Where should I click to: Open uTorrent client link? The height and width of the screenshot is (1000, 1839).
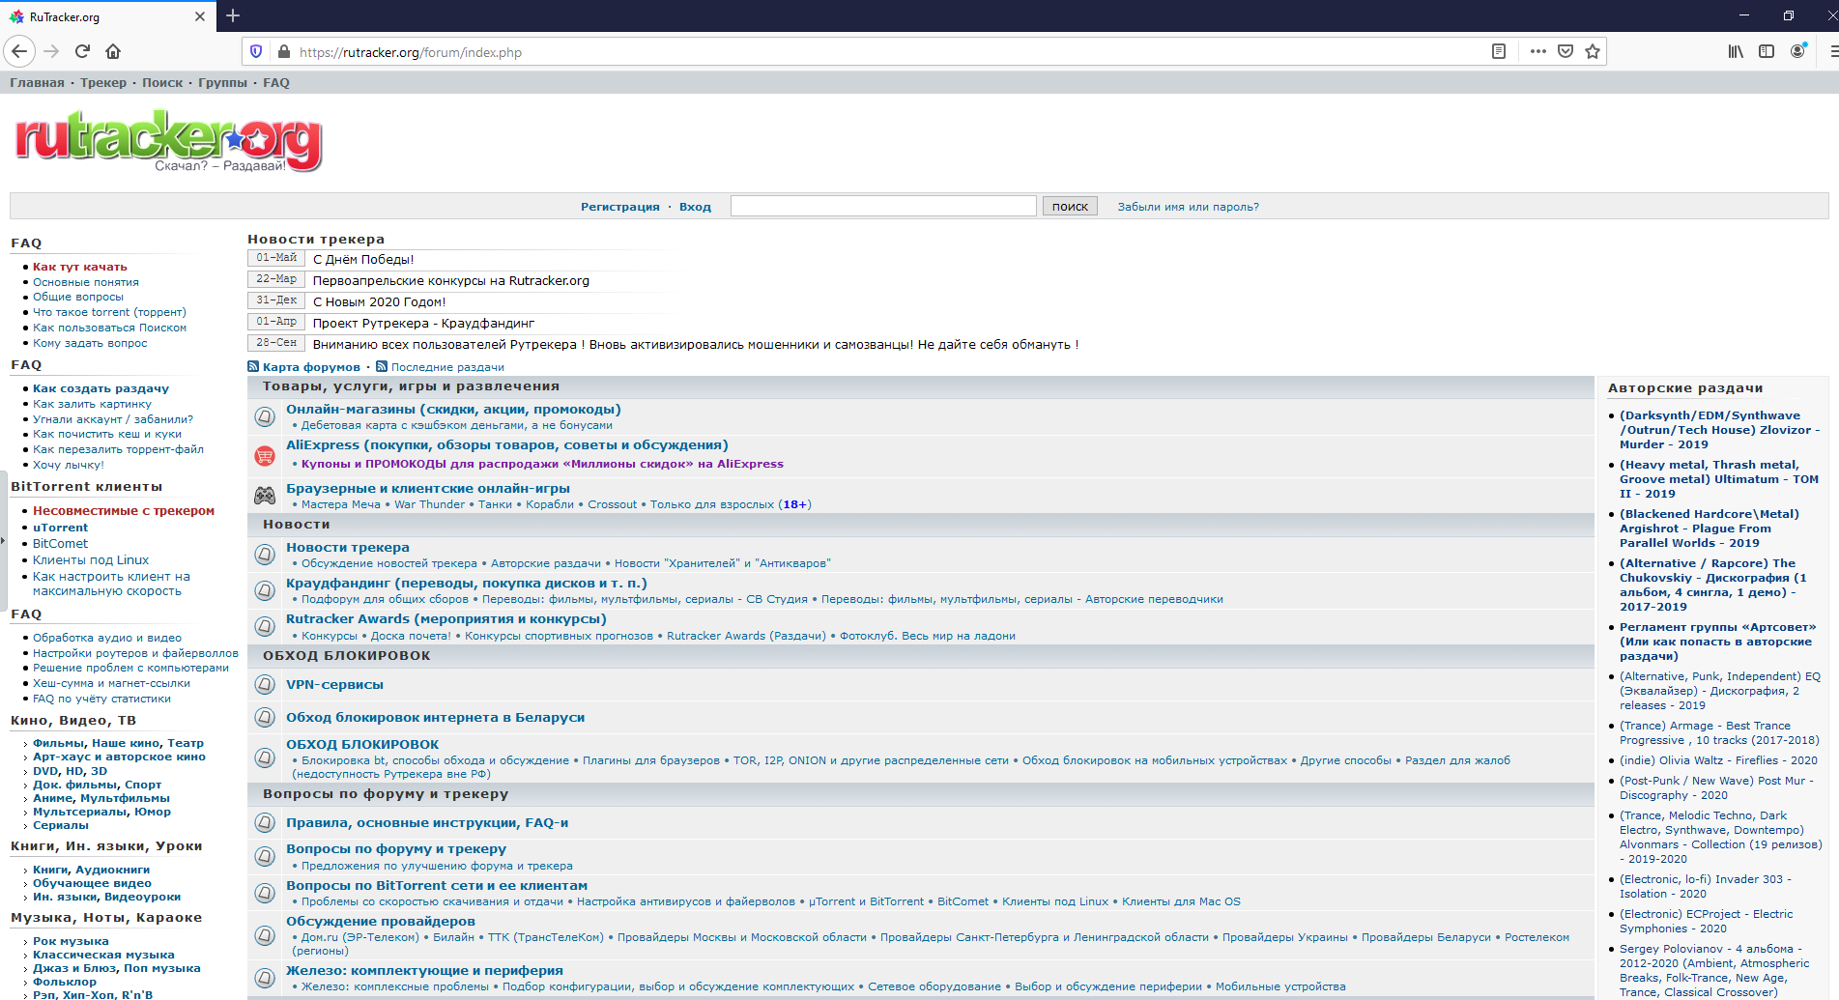(60, 528)
